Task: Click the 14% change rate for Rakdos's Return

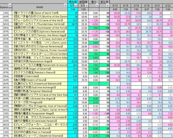Action: click(x=104, y=72)
